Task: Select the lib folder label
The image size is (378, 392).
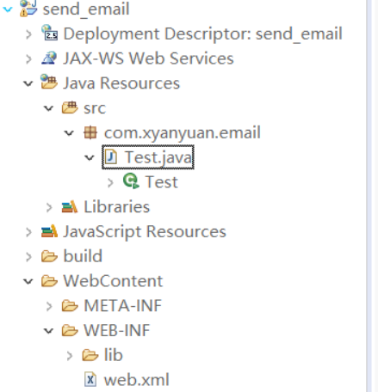Action: click(114, 355)
